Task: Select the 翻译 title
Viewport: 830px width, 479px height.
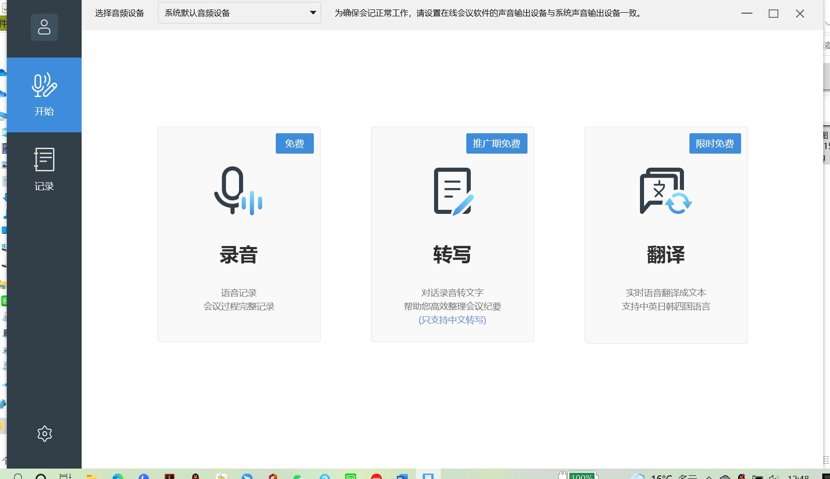Action: 666,255
